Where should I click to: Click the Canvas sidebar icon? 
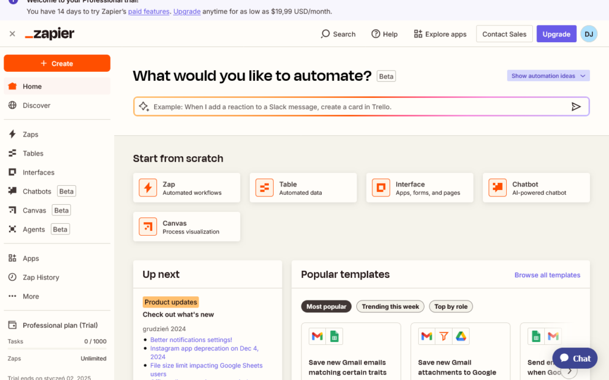coord(12,210)
